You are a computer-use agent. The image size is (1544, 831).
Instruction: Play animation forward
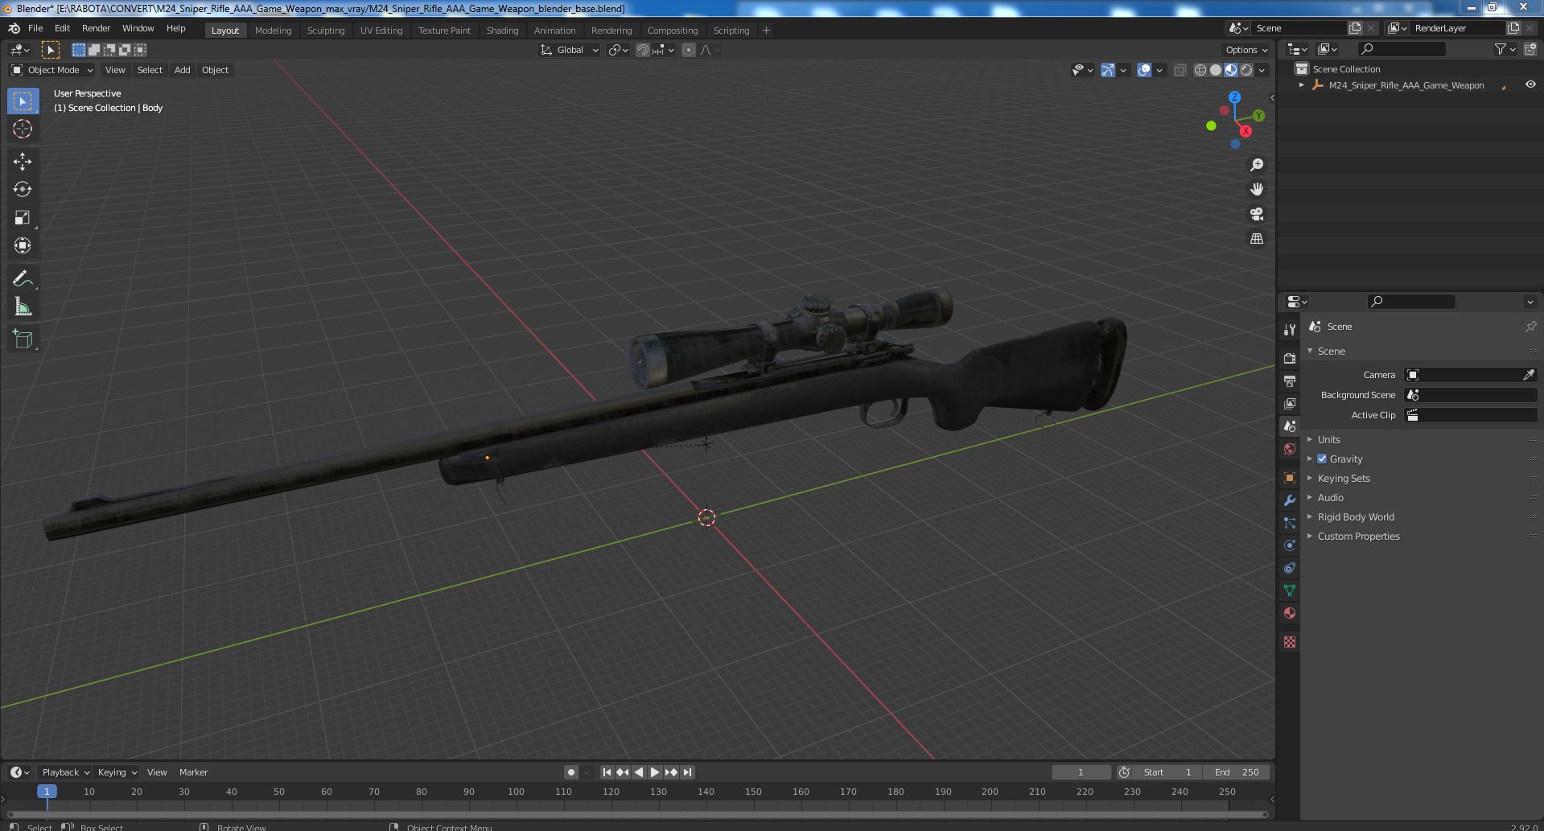(655, 772)
